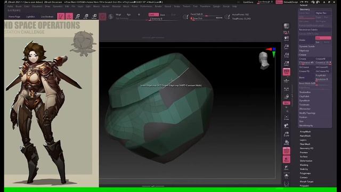341x192 pixels.
Task: Click the camera lock icon
Action: 287,97
